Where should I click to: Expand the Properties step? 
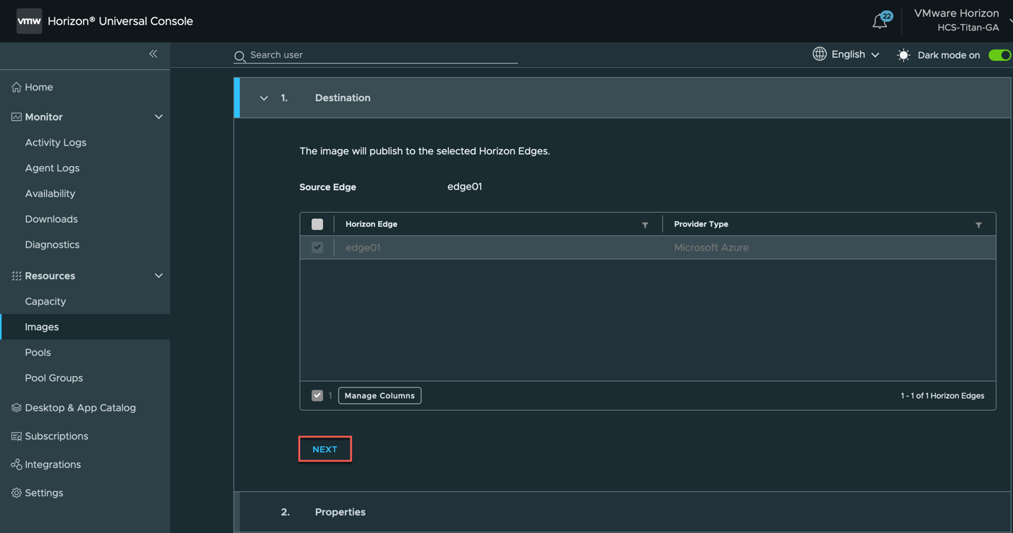point(625,512)
